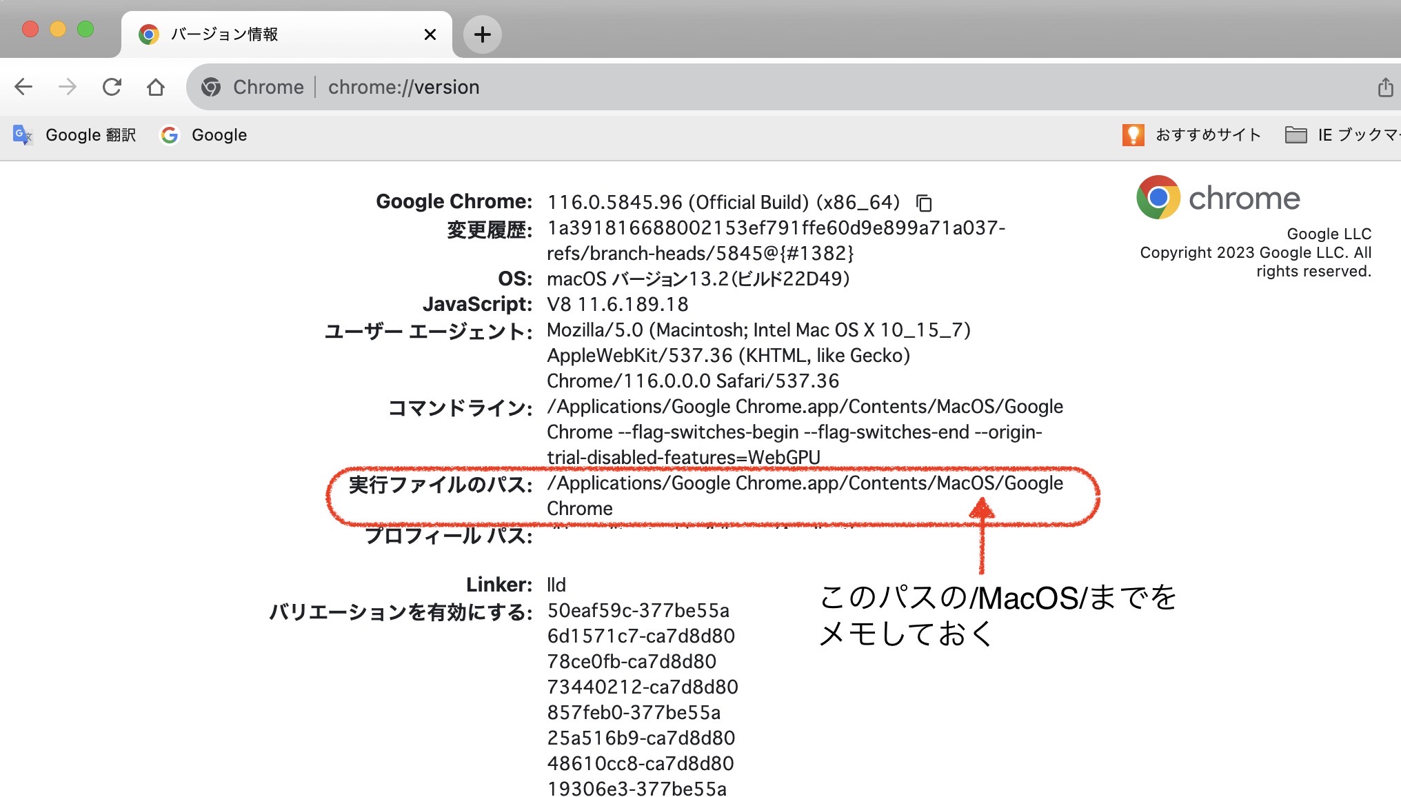Copy the Chrome version using the clipboard icon

pyautogui.click(x=925, y=203)
